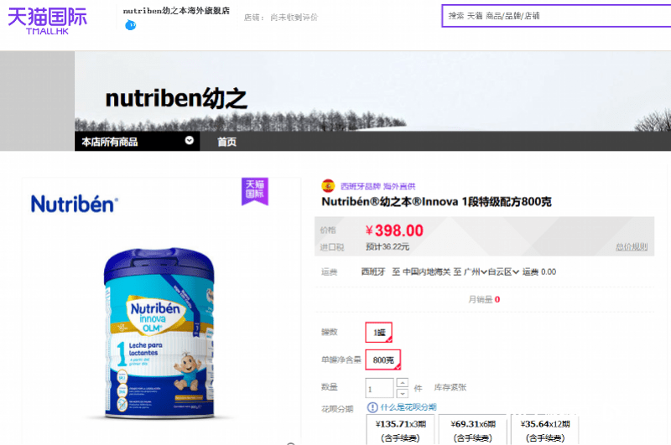This screenshot has height=445, width=671.
Task: Choose the ¥69.31x6期 installment plan
Action: coord(473,430)
